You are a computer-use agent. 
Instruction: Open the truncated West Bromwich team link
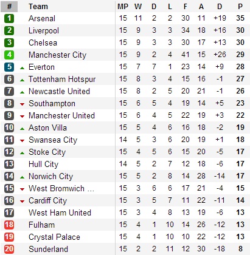[61, 188]
